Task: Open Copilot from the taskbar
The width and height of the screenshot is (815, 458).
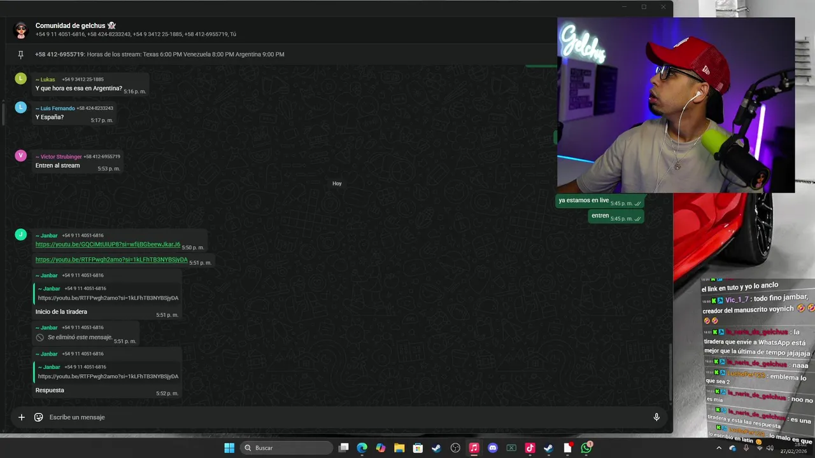Action: tap(381, 448)
